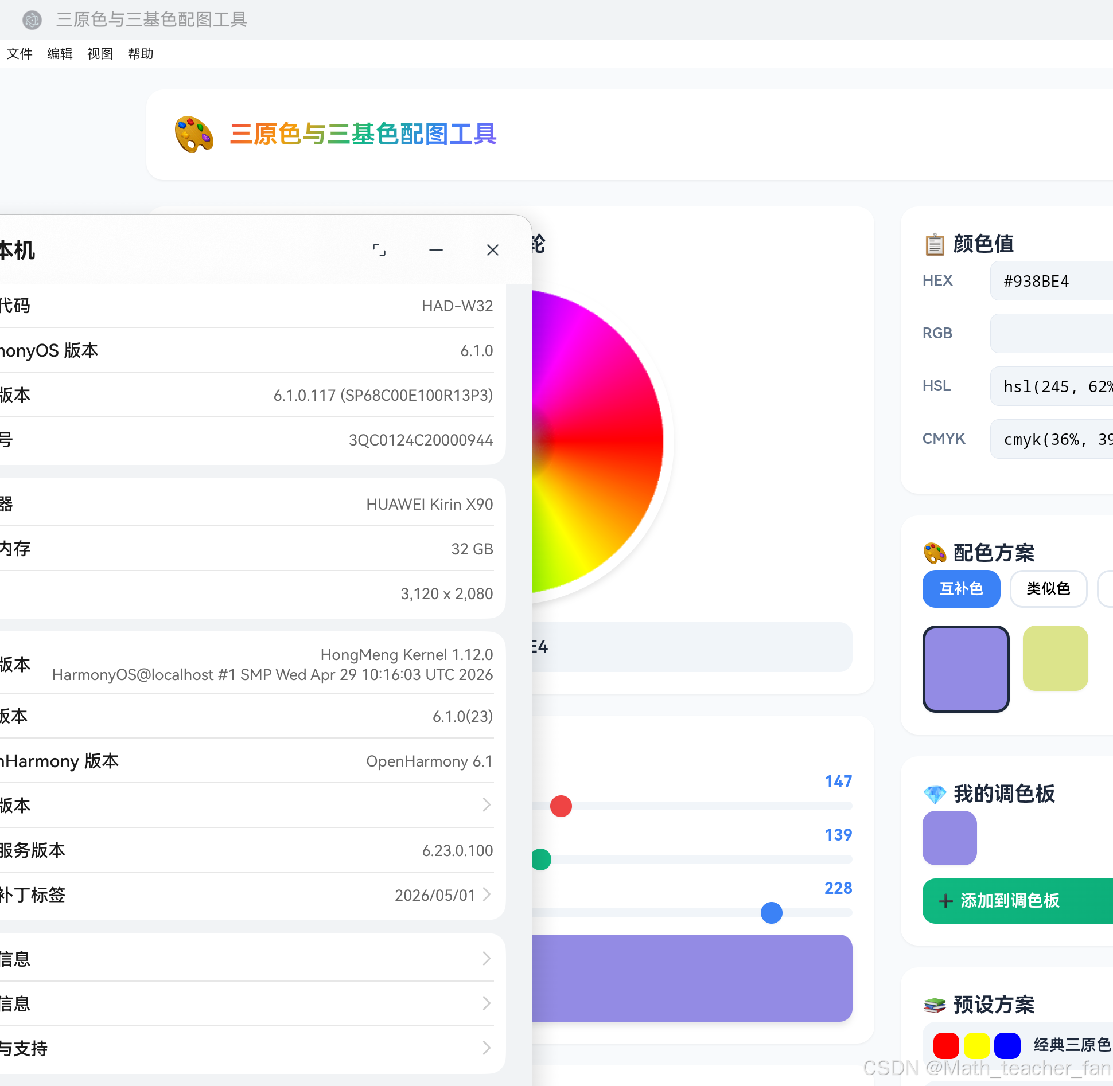The image size is (1113, 1086).
Task: Click the yellow swatch in 经典三原色 preset
Action: (976, 1045)
